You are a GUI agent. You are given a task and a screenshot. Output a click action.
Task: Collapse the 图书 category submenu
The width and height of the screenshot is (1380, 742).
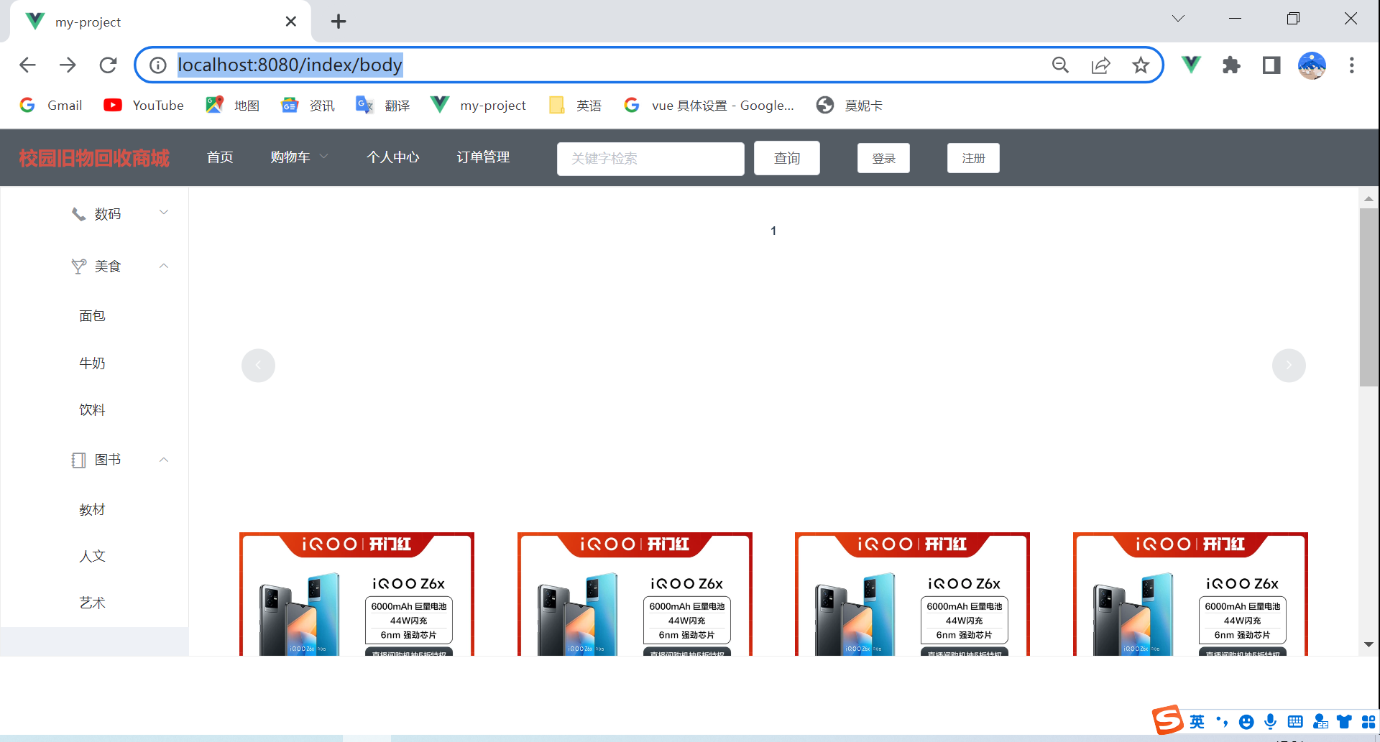(95, 460)
